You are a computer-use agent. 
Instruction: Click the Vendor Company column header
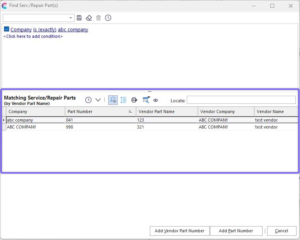[x=226, y=112]
